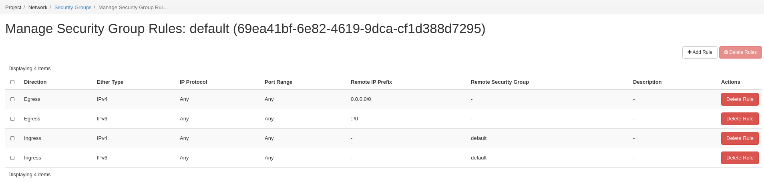Click the Remote Security Group column header

pyautogui.click(x=500, y=82)
